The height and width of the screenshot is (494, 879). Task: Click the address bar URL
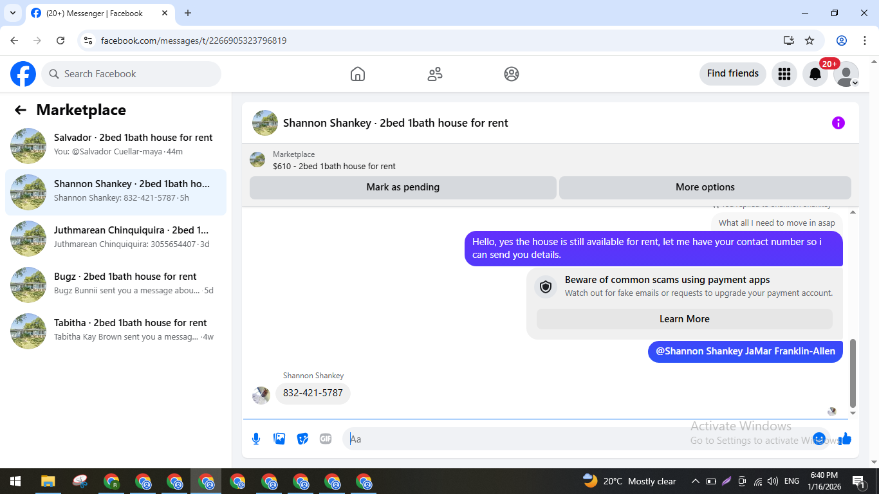194,41
